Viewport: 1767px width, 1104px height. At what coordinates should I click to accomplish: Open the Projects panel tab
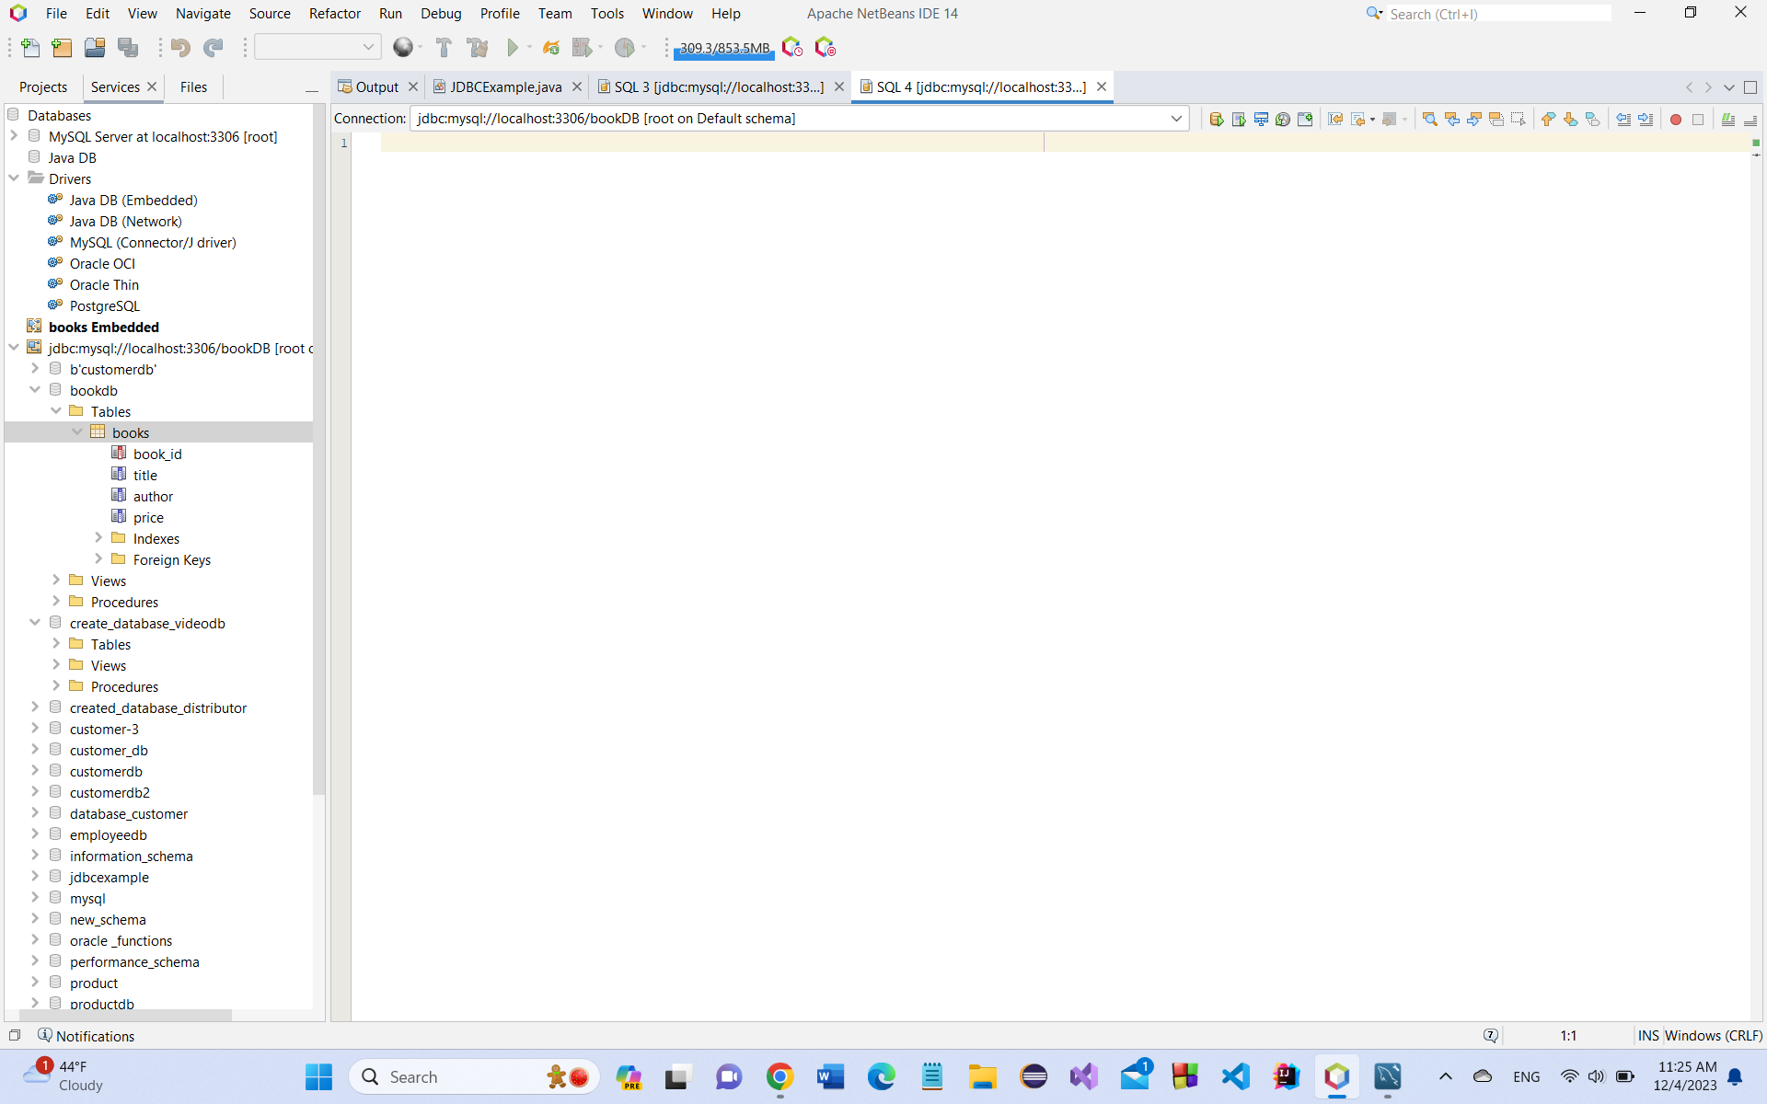(43, 86)
